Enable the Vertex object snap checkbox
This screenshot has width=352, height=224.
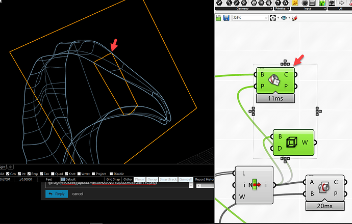click(79, 174)
